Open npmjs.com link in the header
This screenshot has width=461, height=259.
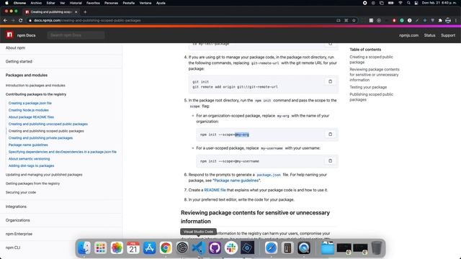tap(408, 35)
